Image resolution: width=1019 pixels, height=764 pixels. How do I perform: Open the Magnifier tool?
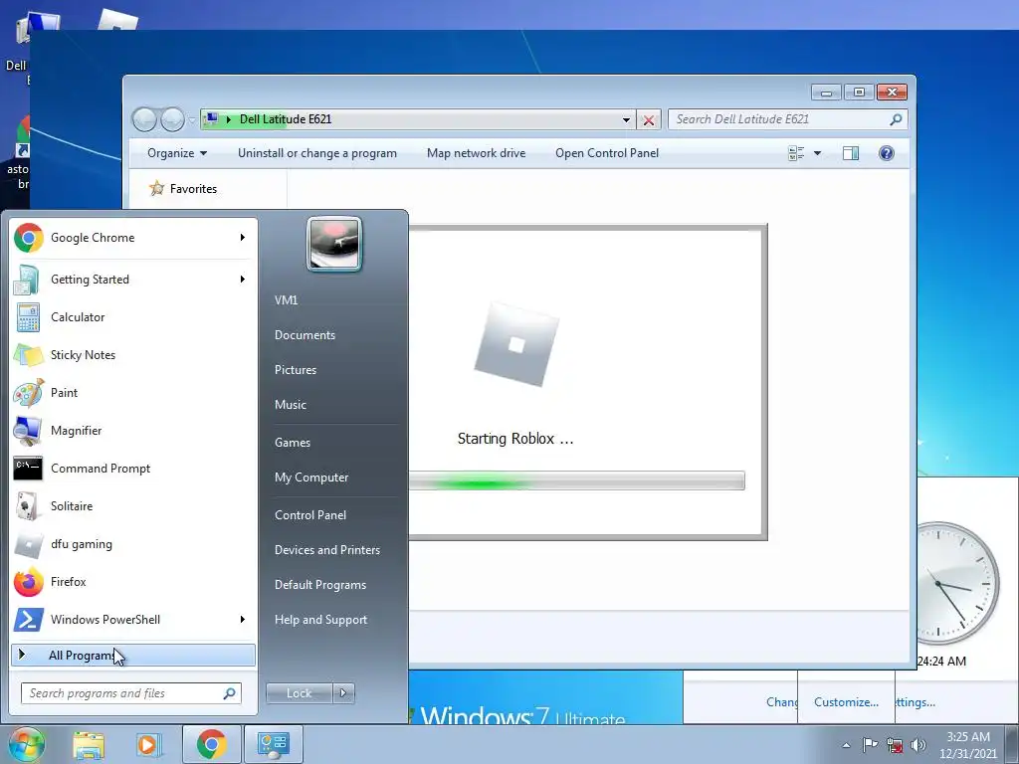[133, 430]
